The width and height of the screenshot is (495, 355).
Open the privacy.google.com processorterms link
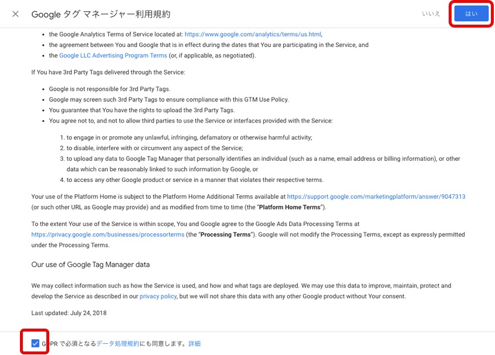click(107, 234)
